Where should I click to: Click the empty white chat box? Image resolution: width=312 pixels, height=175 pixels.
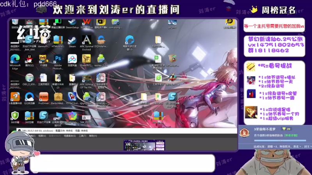(x=122, y=163)
